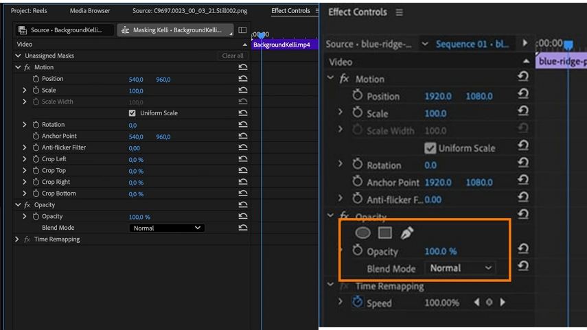Open right Effect Controls panel menu
Screen dimensions: 587x330
(x=400, y=12)
